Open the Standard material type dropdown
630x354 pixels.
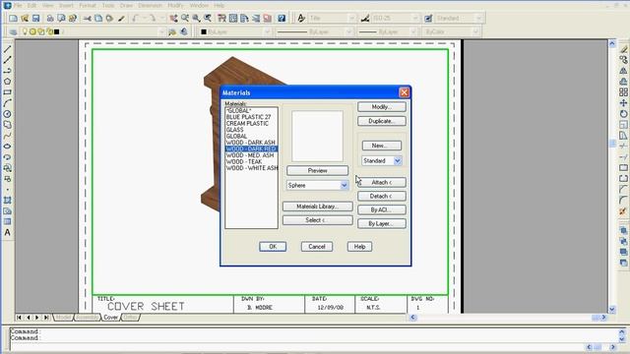click(397, 161)
